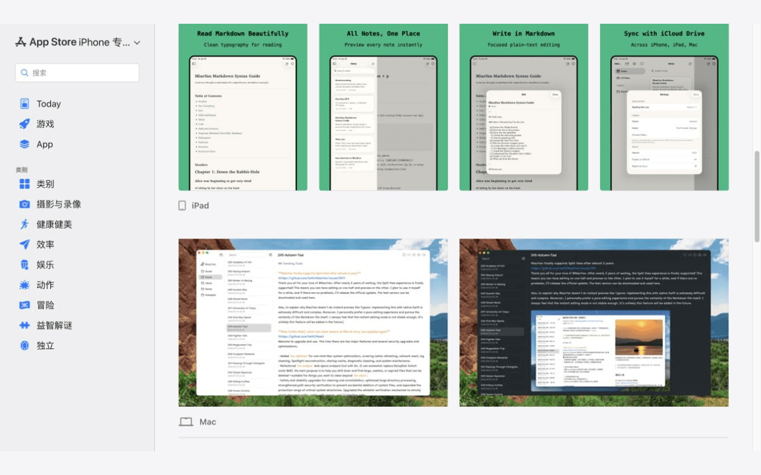Click the Mac laptop icon

click(186, 422)
